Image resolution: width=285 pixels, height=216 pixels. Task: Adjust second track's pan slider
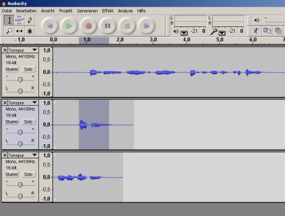point(20,143)
